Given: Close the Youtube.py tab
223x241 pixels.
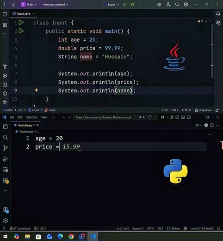Looking at the screenshot, I should point(37,125).
